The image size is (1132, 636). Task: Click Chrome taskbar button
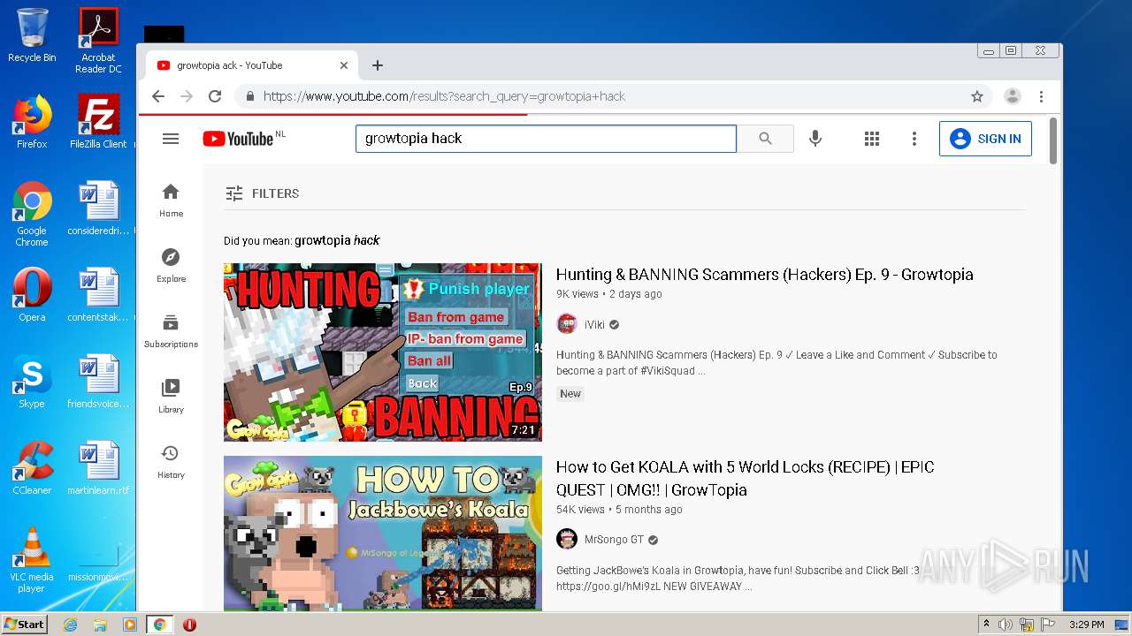click(x=160, y=625)
